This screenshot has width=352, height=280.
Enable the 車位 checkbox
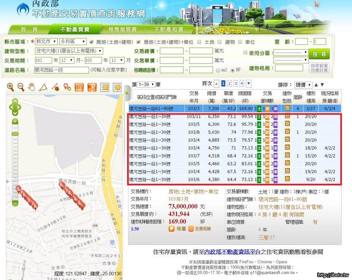click(241, 42)
